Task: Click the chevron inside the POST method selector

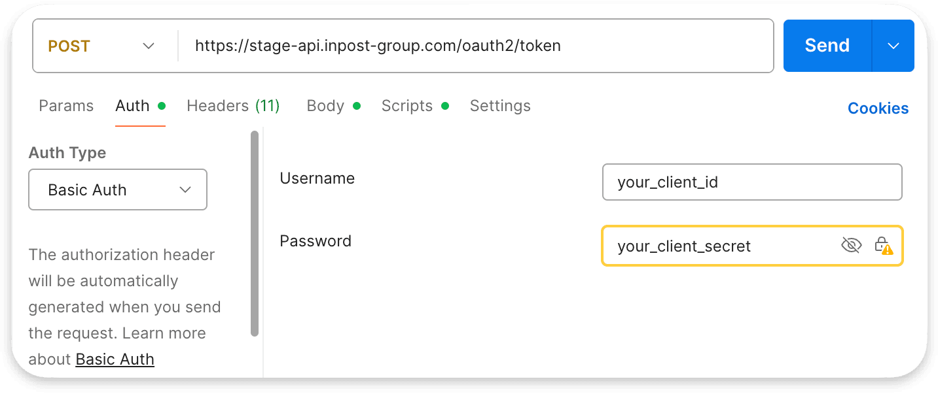Action: [x=149, y=46]
